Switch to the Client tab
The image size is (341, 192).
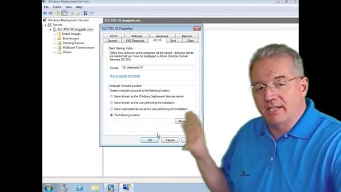[x=190, y=41]
